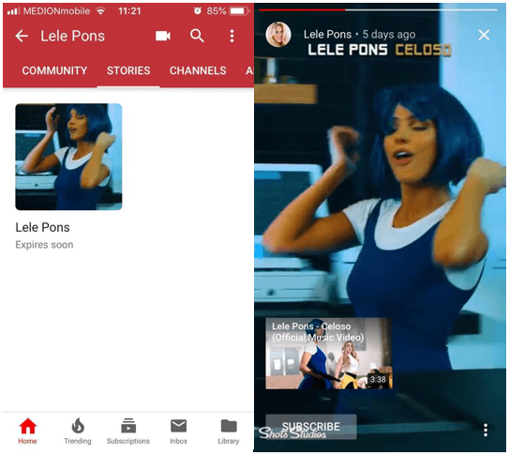Image resolution: width=509 pixels, height=455 pixels.
Task: Open the Celoso Official Music Video card
Action: click(329, 354)
